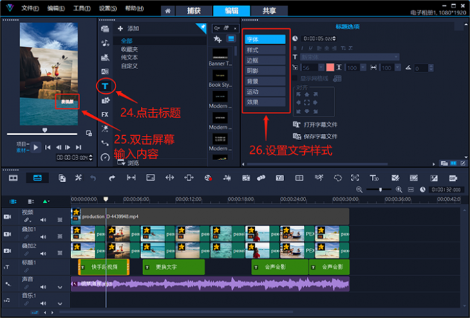Mute the 声音 track

(x=43, y=287)
